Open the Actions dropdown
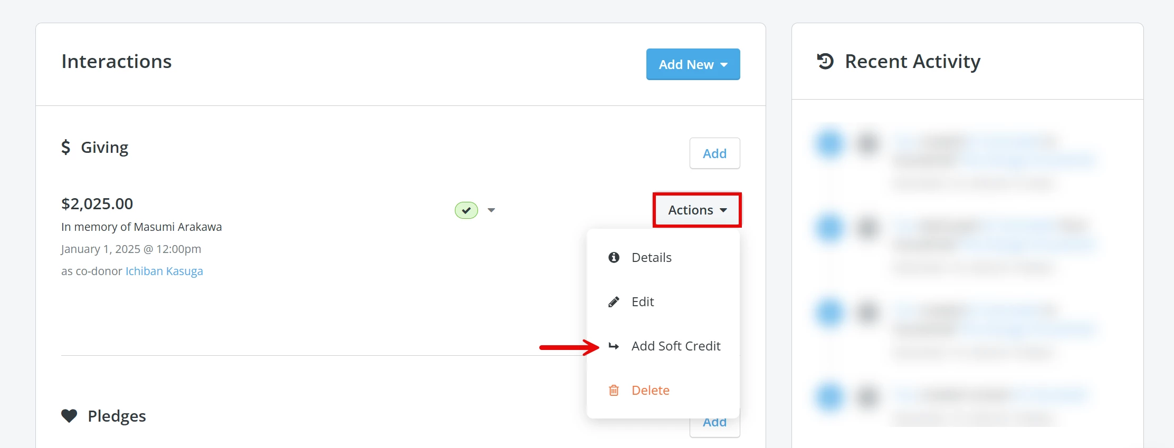This screenshot has height=448, width=1174. coord(696,210)
